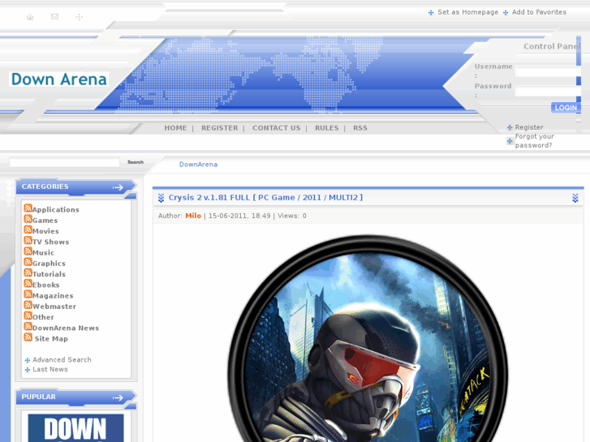
Task: Click RSS icon beside Site Map
Action: click(x=28, y=337)
